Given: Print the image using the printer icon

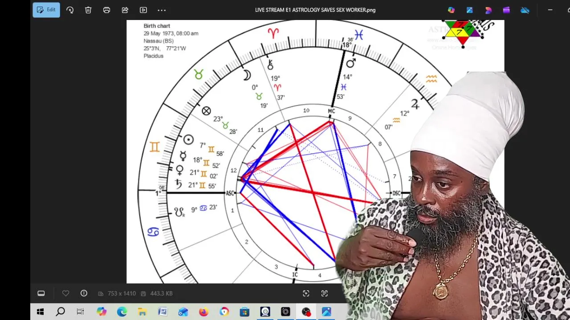Looking at the screenshot, I should 106,10.
